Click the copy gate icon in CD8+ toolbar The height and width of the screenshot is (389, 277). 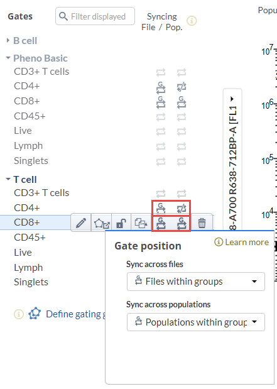point(141,223)
